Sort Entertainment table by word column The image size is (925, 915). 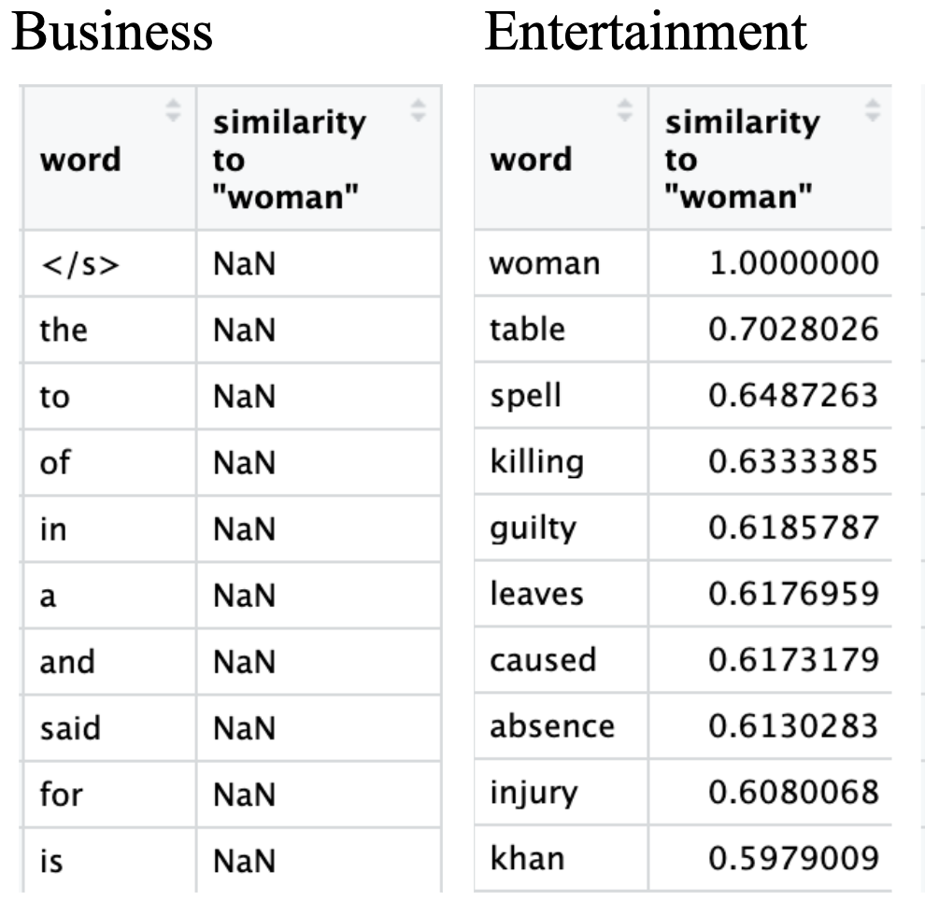(625, 111)
